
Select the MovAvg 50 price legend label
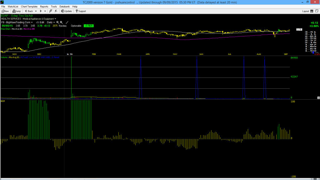coord(17,29)
